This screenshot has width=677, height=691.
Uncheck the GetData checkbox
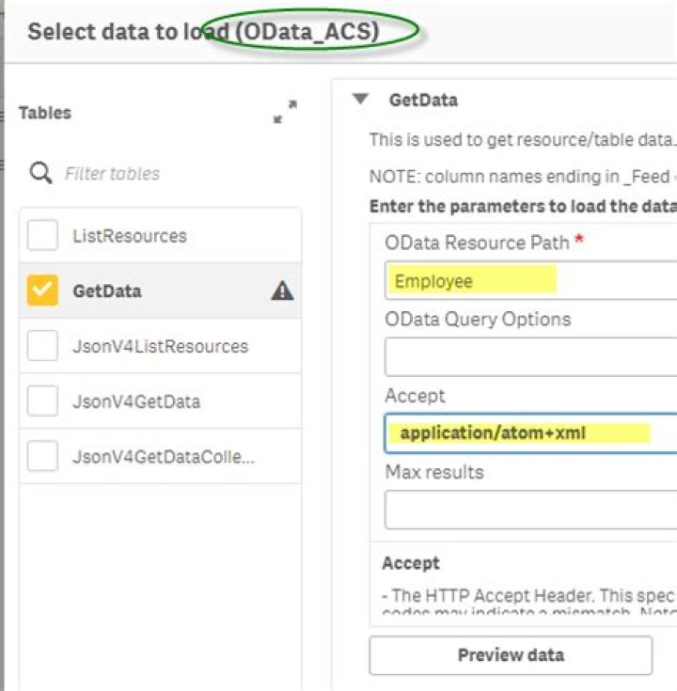tap(42, 291)
